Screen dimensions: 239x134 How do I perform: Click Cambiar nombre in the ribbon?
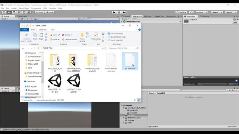[x=69, y=39]
